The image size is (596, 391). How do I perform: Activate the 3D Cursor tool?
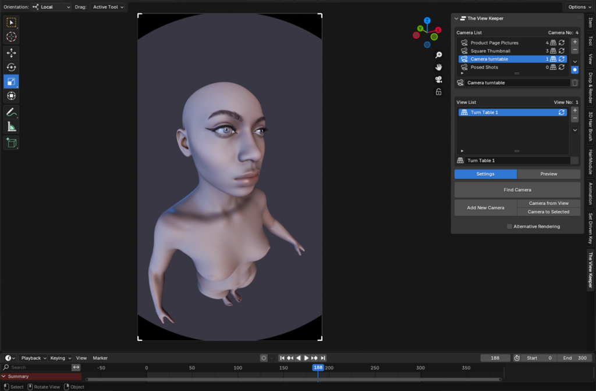[x=12, y=37]
